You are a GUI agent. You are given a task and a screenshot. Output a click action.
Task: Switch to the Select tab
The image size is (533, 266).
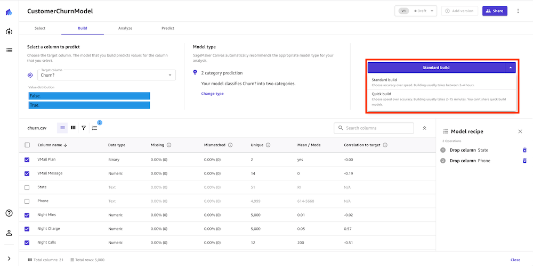(x=40, y=28)
